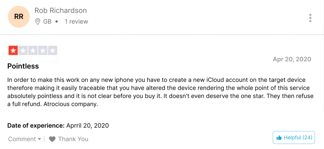Click the red first star rating

[x=13, y=50]
